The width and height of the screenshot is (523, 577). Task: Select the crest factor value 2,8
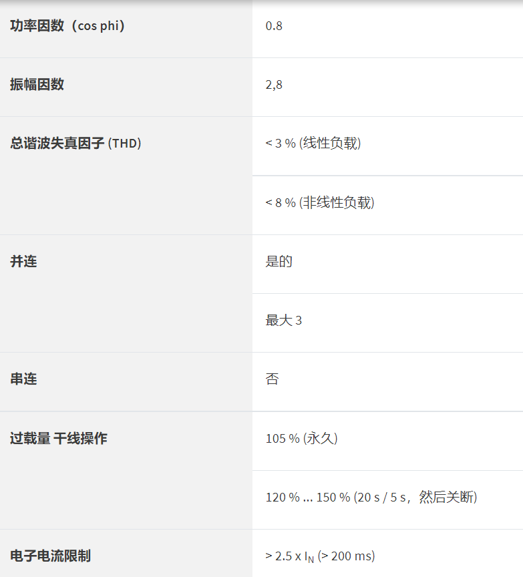(274, 85)
